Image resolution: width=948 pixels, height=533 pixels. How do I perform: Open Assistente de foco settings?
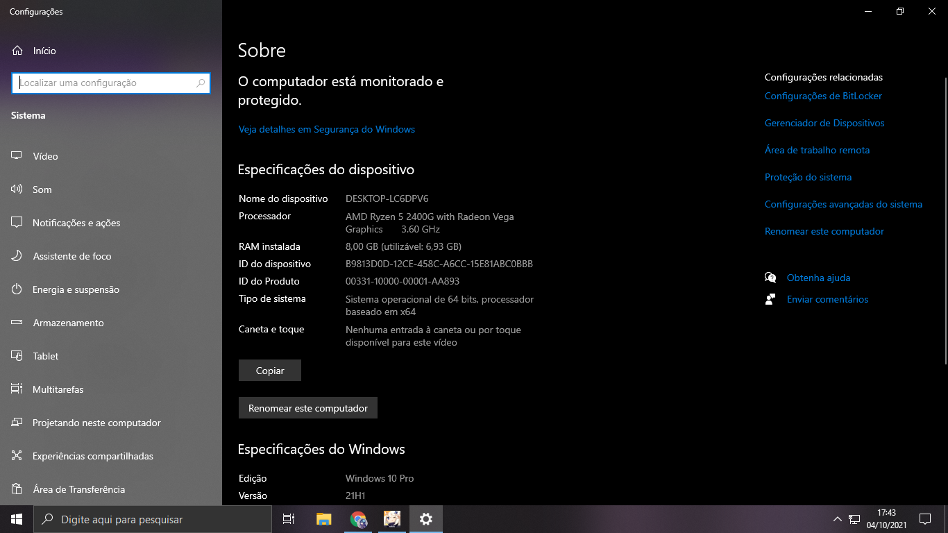click(x=111, y=256)
